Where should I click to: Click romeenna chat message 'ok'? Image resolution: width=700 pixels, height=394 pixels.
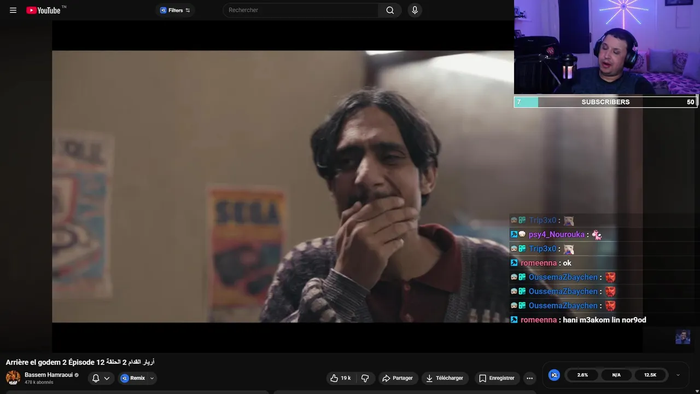point(567,263)
